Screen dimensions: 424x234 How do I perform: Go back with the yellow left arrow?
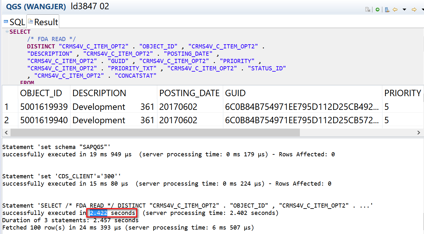pyautogui.click(x=395, y=10)
